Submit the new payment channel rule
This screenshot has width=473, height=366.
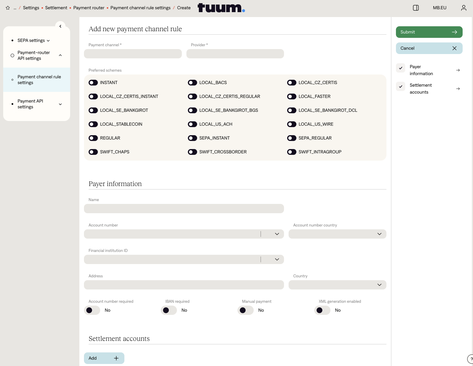429,32
